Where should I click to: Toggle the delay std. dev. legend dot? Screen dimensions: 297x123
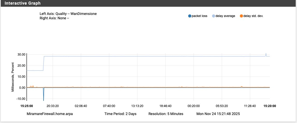click(x=241, y=16)
